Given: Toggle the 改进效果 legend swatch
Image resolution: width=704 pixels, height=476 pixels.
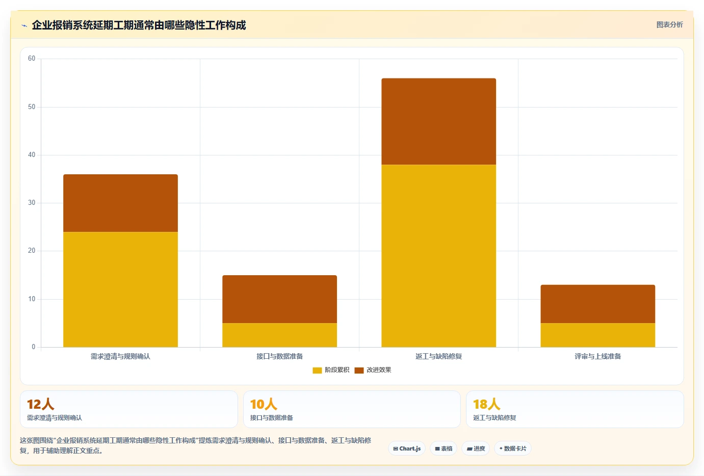Looking at the screenshot, I should pos(359,370).
